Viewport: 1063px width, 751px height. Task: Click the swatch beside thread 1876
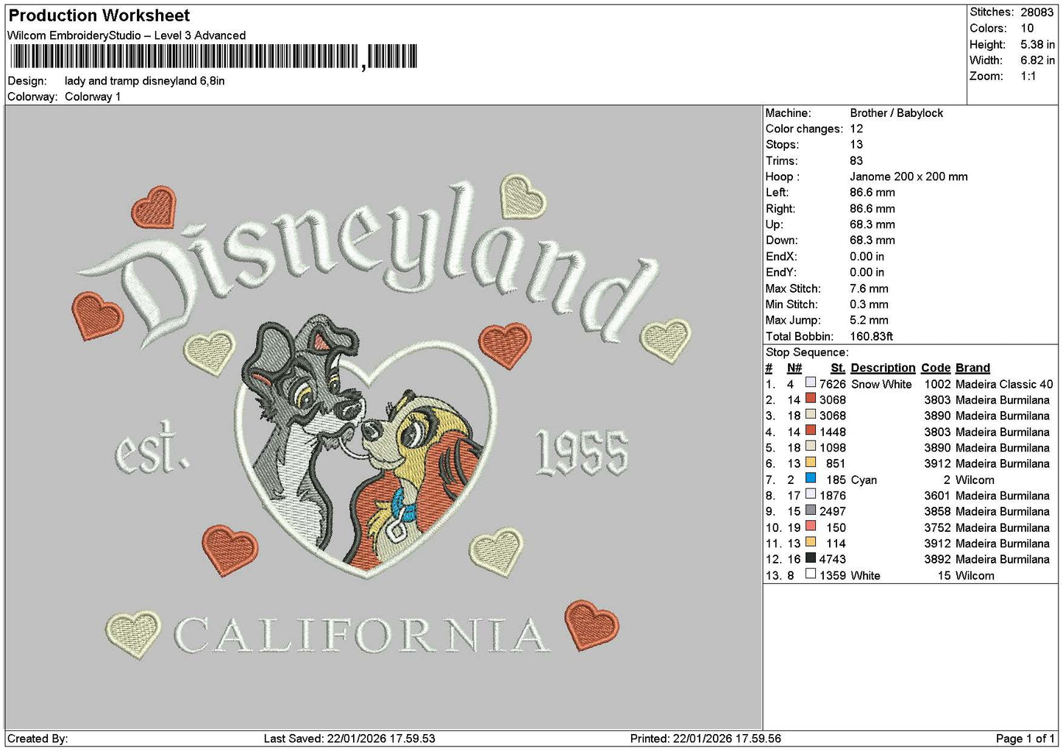[x=811, y=494]
